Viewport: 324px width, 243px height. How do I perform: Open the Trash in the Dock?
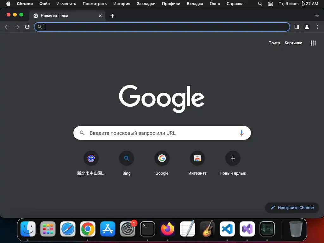point(296,229)
